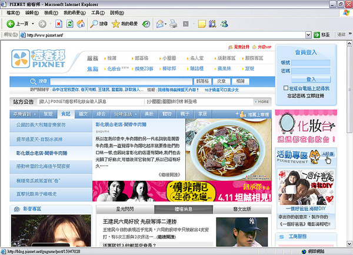Viewport: 353px width, 255px height.
Task: Click the 文章 search button
Action: click(221, 81)
